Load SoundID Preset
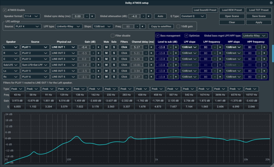This screenshot has height=167, width=274. 205,10
